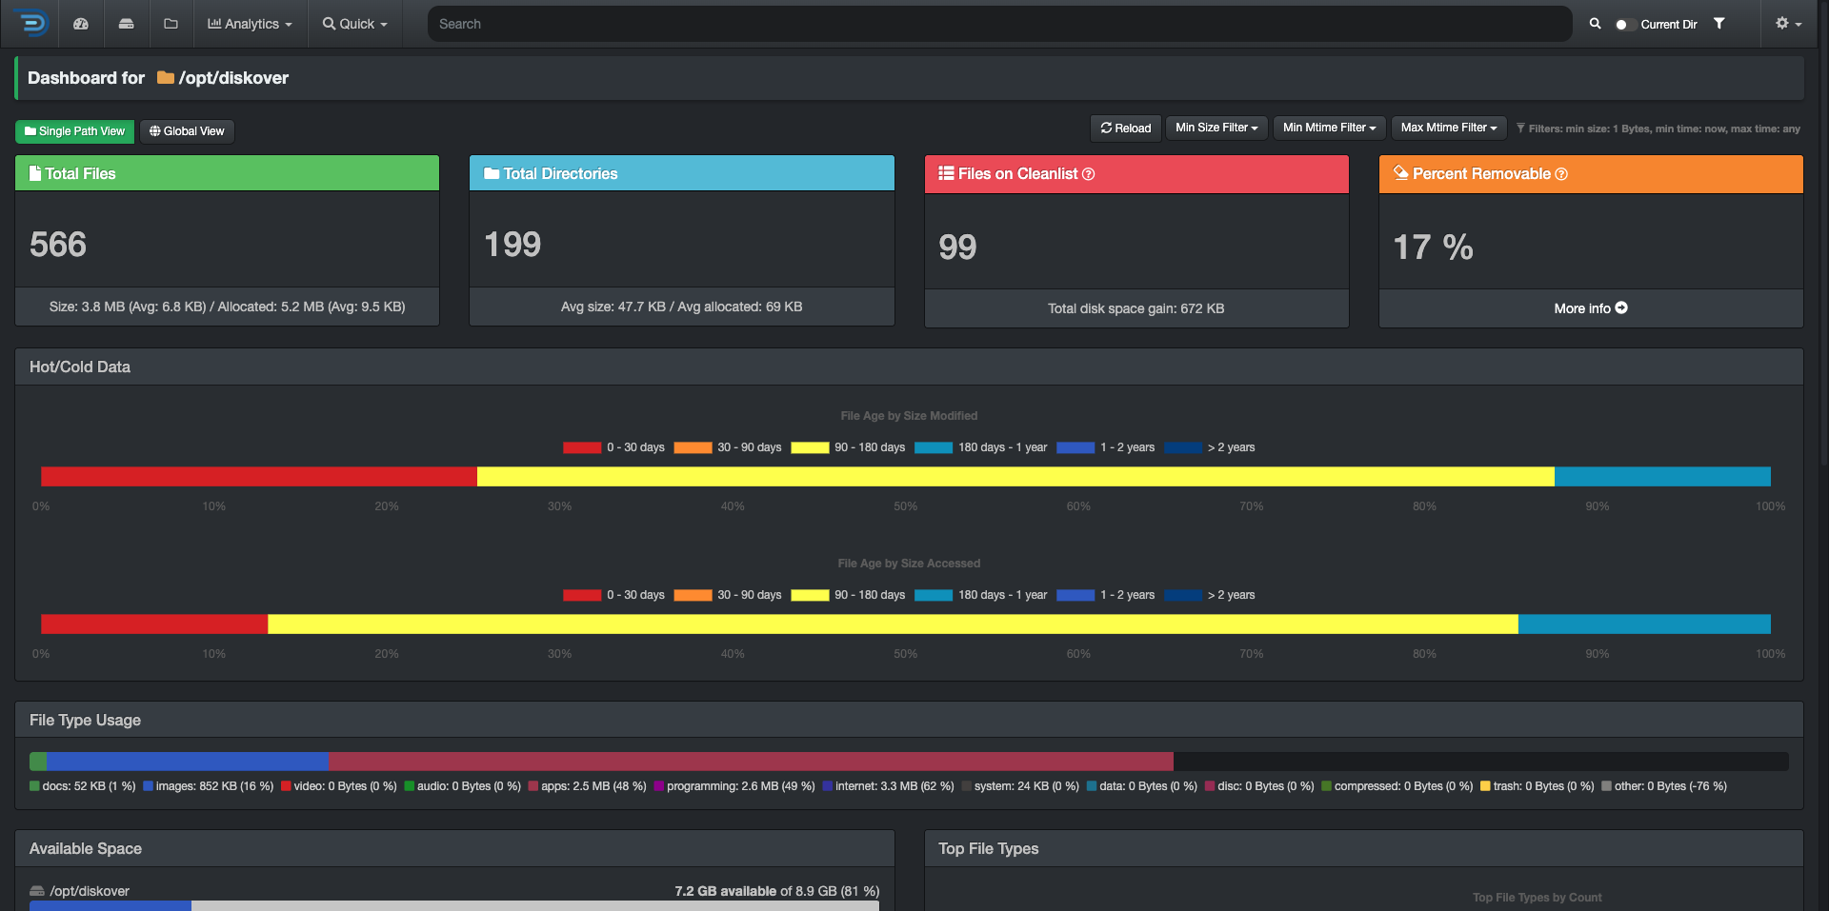Toggle the Current Dir switch
Viewport: 1829px width, 911px height.
(1625, 25)
